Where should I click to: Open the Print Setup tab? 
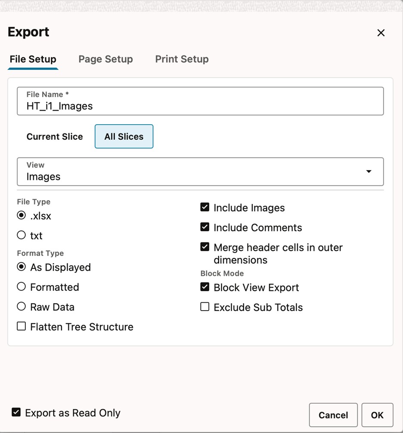182,59
